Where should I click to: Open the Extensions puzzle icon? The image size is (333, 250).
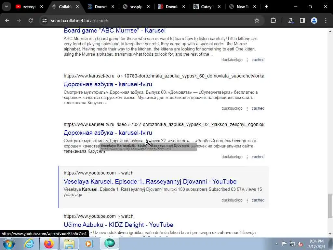click(273, 21)
